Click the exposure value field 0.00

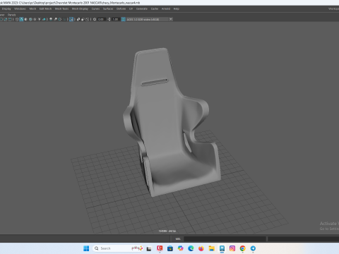101,19
